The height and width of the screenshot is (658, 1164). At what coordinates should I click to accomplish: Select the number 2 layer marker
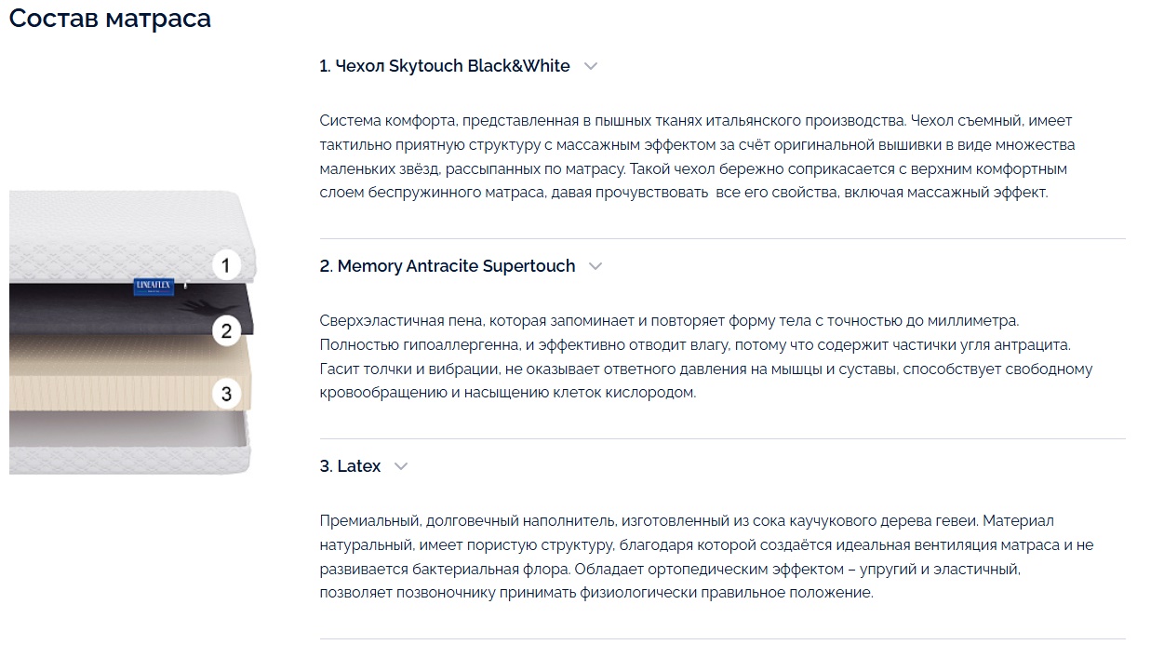tap(226, 330)
